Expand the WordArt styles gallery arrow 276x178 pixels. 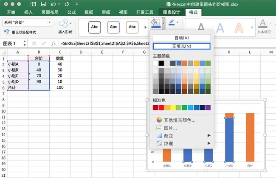click(x=252, y=27)
